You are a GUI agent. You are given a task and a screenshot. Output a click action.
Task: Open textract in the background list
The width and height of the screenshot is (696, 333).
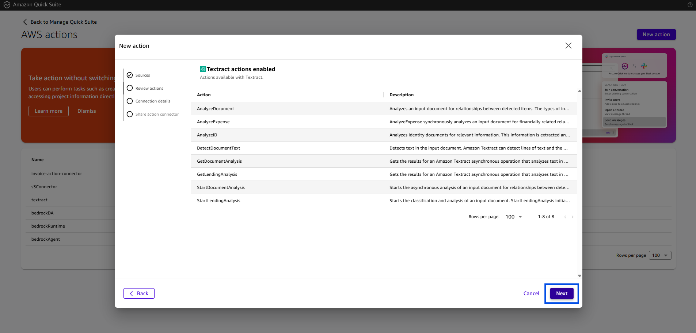pyautogui.click(x=39, y=200)
